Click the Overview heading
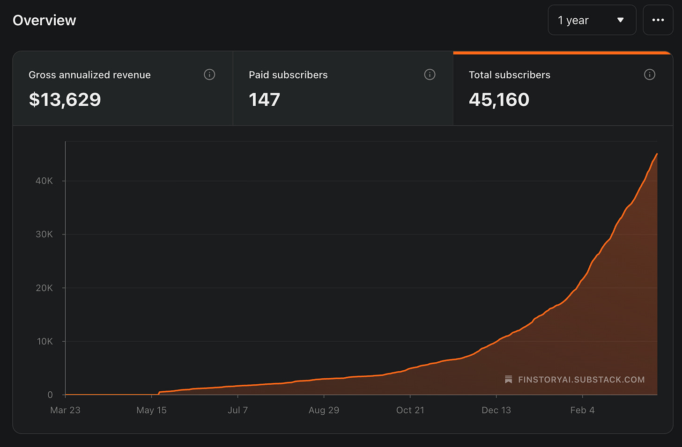Viewport: 682px width, 447px height. pyautogui.click(x=44, y=20)
